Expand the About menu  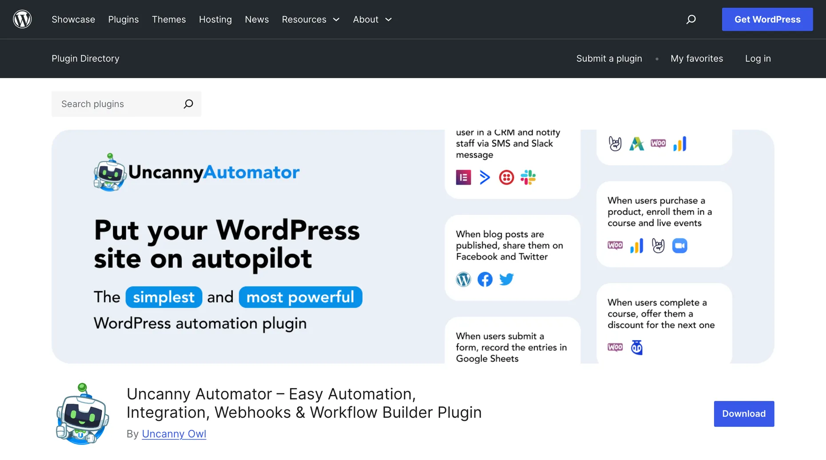coord(373,20)
